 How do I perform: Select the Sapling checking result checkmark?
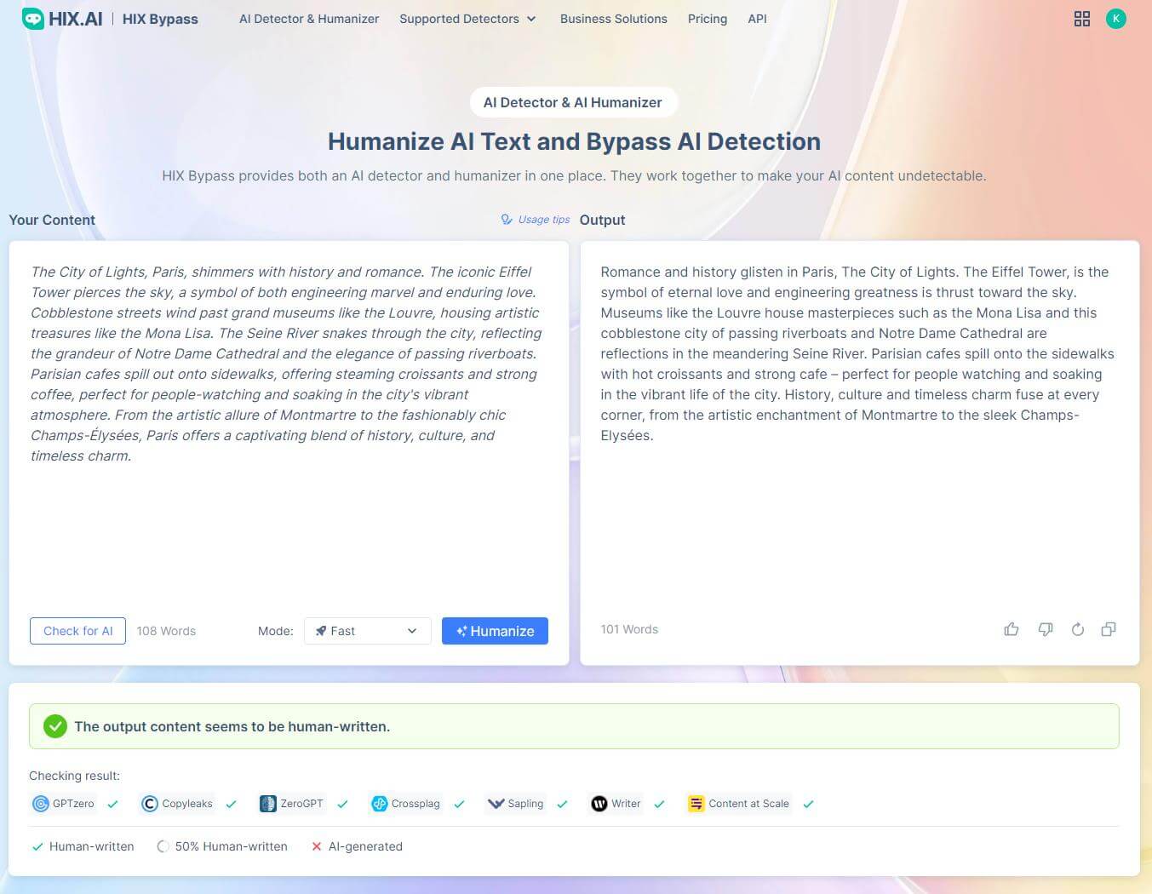tap(563, 804)
